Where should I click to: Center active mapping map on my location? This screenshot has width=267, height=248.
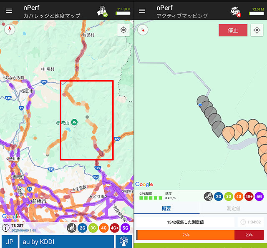[257, 30]
